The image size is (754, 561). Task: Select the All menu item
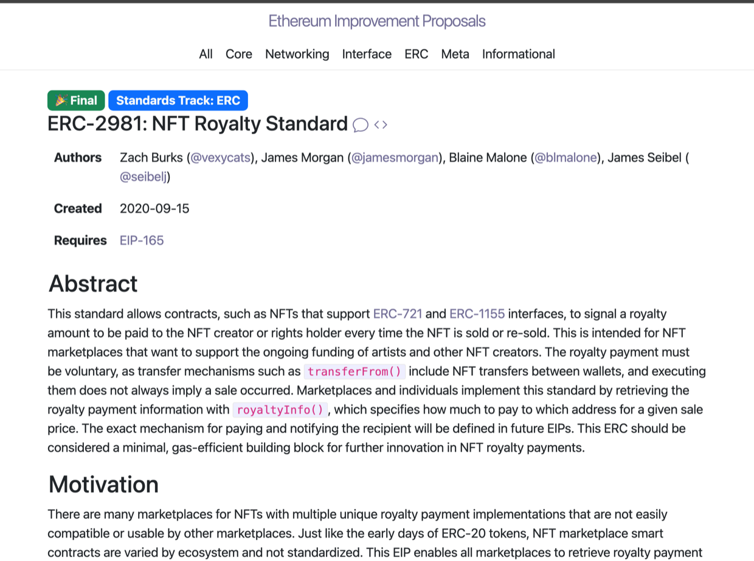(x=206, y=54)
